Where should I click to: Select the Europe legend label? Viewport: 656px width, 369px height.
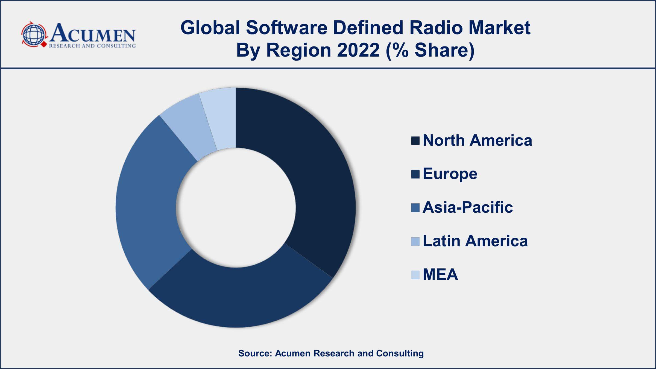pos(450,174)
